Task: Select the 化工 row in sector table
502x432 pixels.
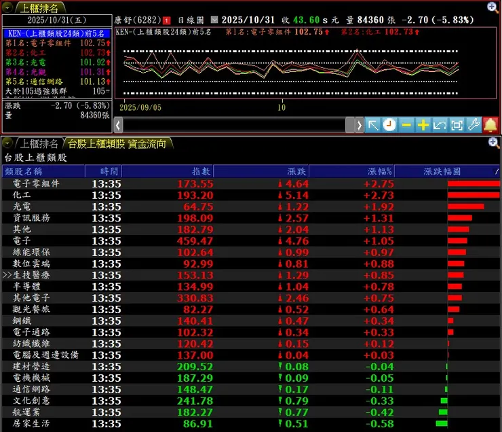Action: [251, 195]
